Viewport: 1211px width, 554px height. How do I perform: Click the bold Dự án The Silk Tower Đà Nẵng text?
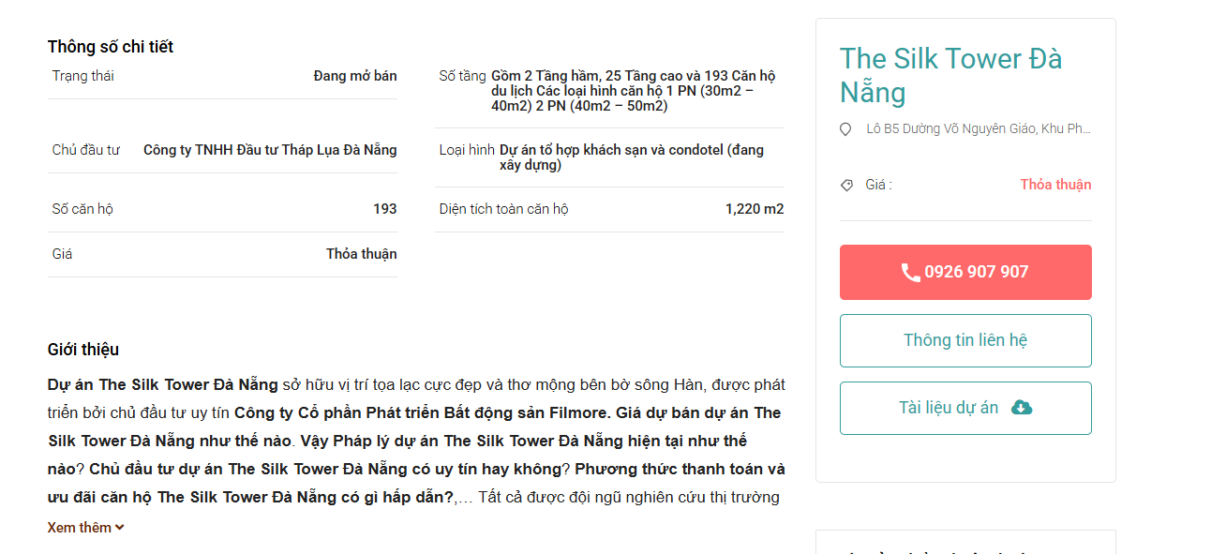(x=163, y=384)
